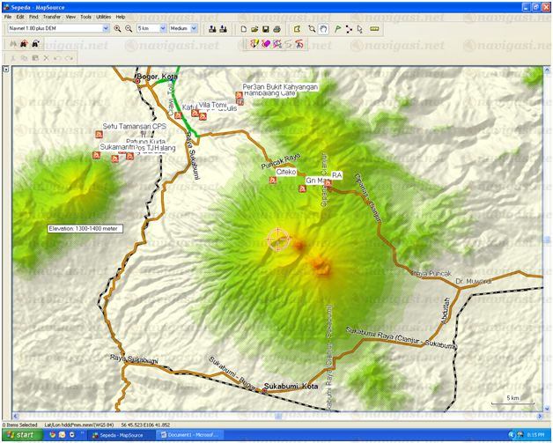
Task: Open the Utilities menu
Action: coord(104,17)
